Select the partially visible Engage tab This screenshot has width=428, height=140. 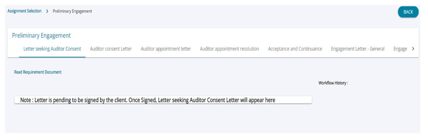click(x=400, y=49)
